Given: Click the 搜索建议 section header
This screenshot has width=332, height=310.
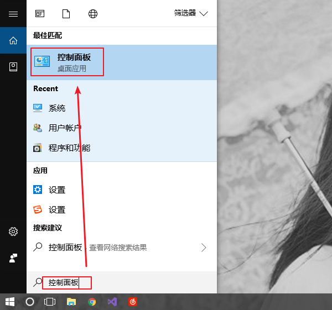Looking at the screenshot, I should click(48, 228).
